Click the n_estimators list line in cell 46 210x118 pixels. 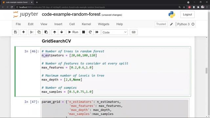[x=69, y=55]
